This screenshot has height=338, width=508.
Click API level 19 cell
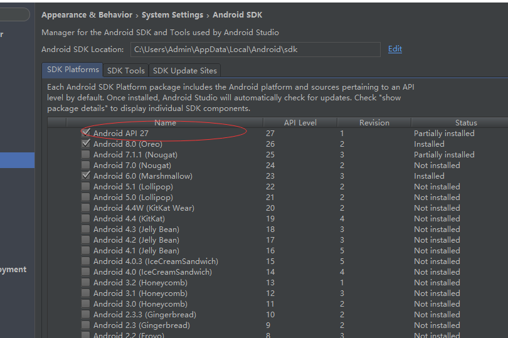[x=270, y=219]
